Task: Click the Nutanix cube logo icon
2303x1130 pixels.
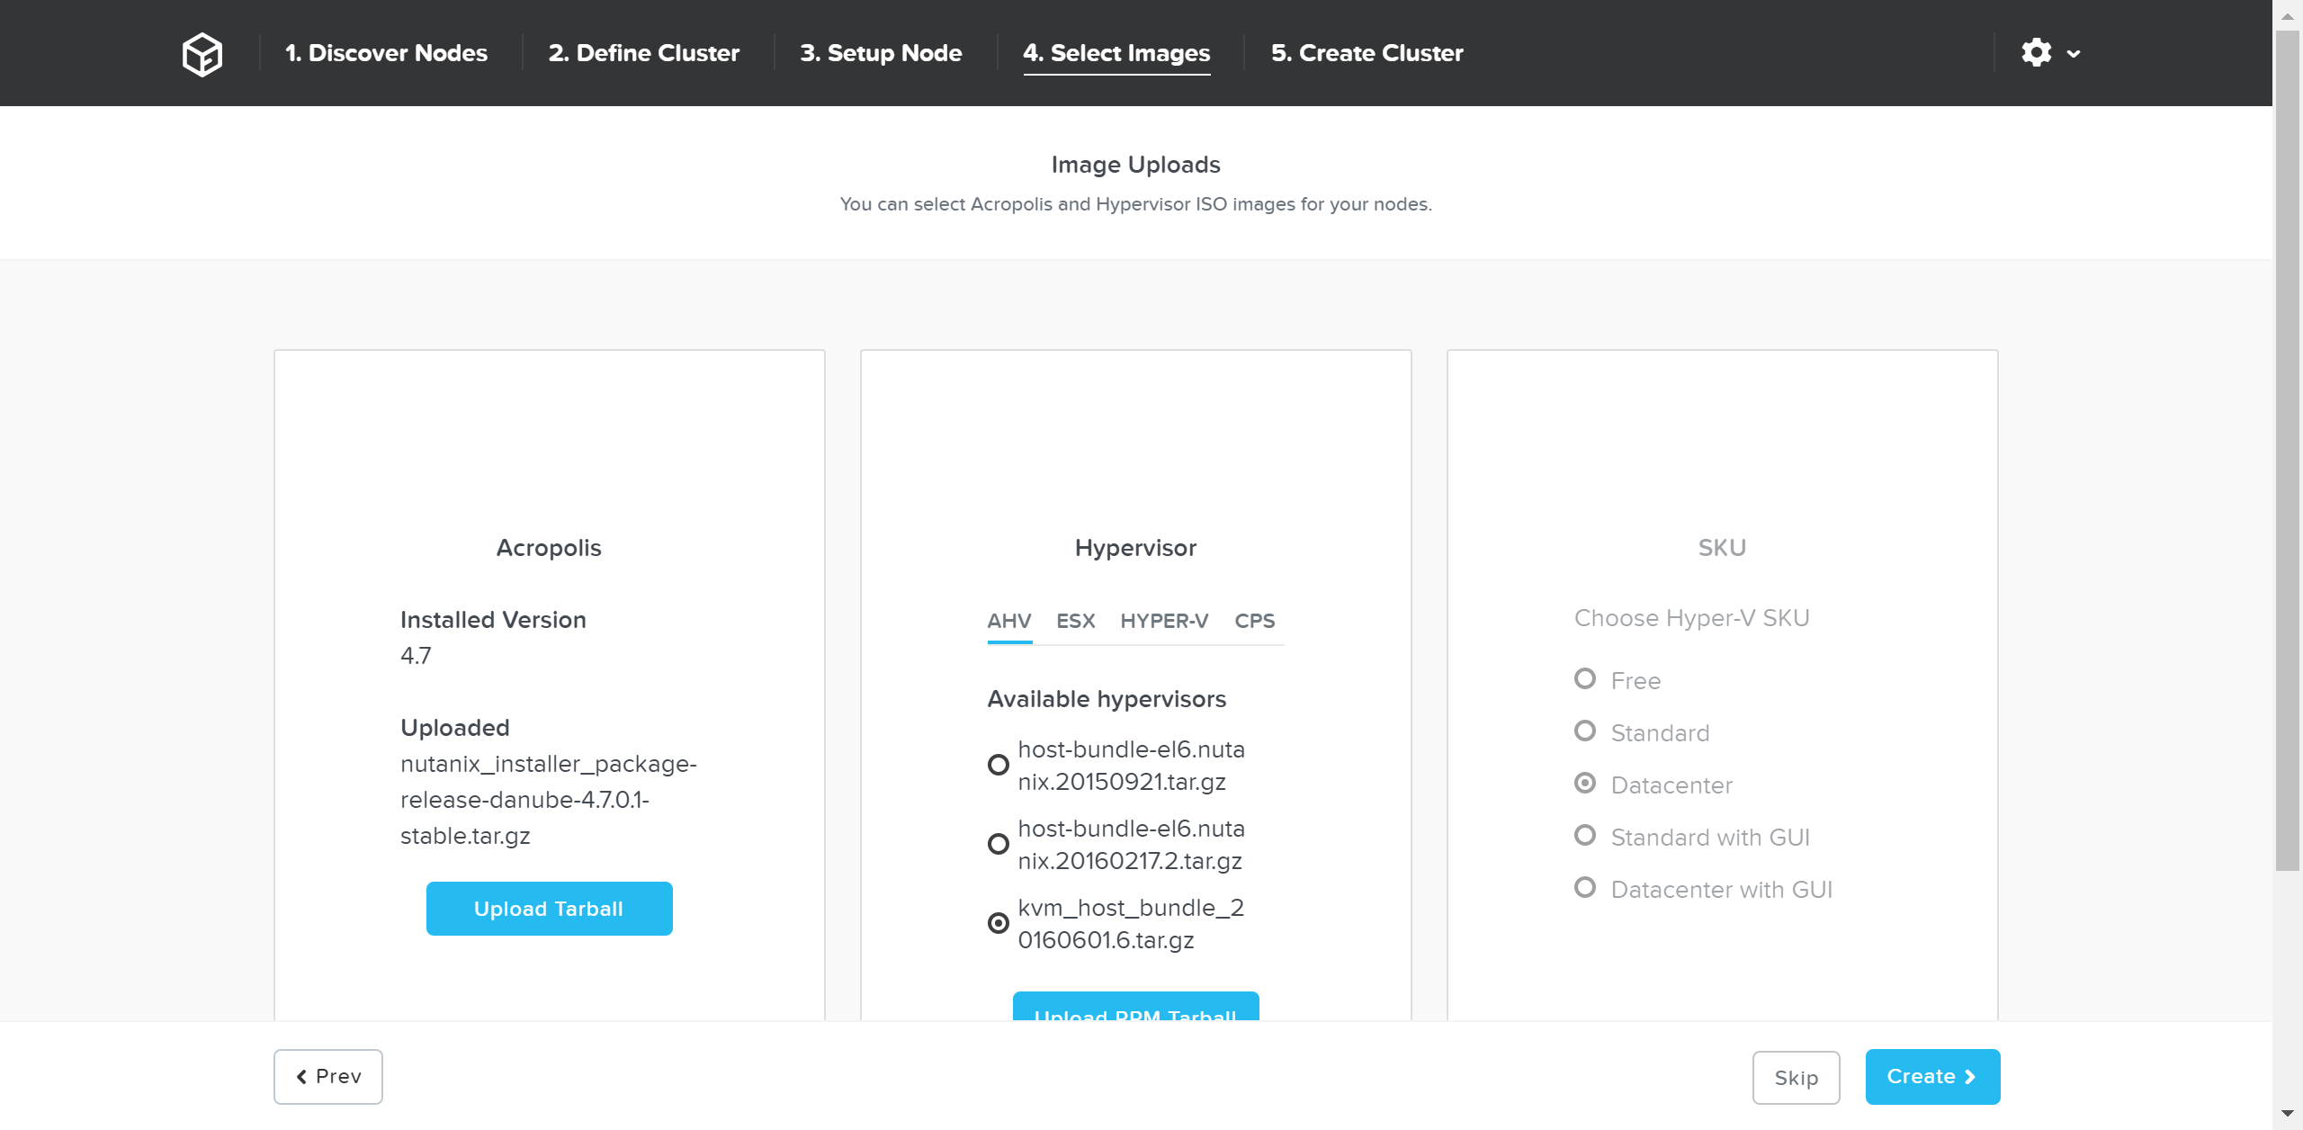Action: [202, 54]
